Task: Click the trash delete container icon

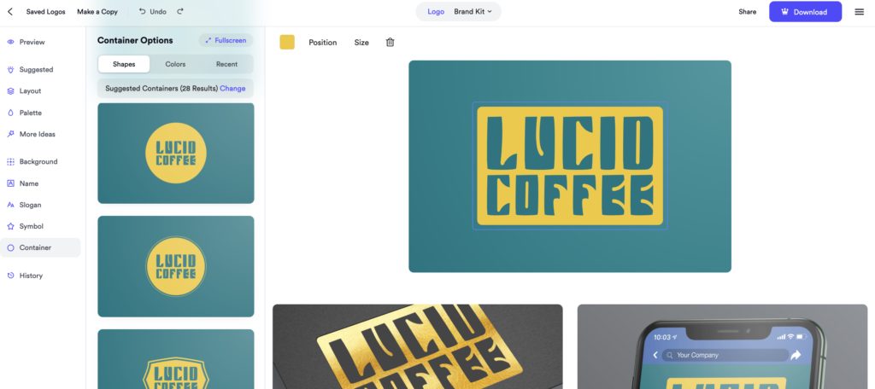Action: pyautogui.click(x=390, y=43)
